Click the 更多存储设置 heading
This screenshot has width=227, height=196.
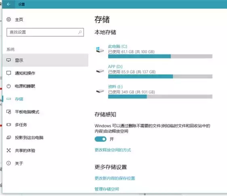[111, 167]
